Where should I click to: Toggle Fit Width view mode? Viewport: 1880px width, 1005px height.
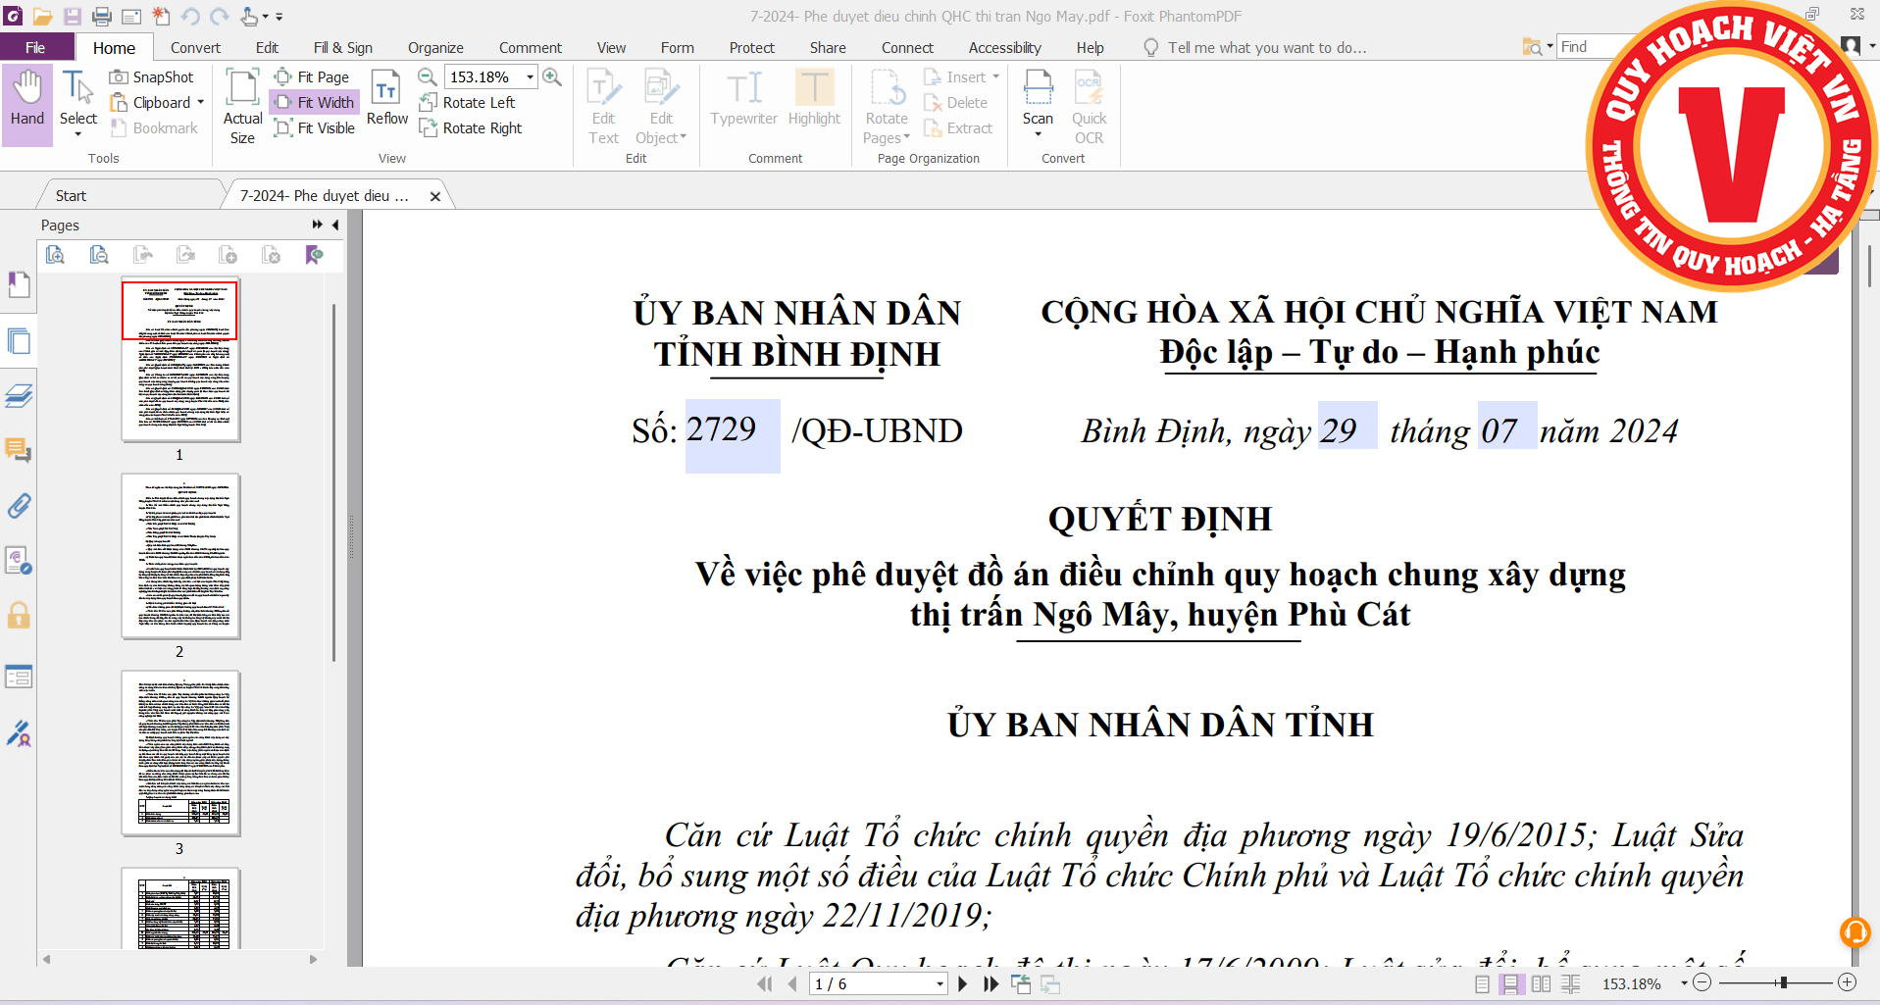(x=315, y=102)
